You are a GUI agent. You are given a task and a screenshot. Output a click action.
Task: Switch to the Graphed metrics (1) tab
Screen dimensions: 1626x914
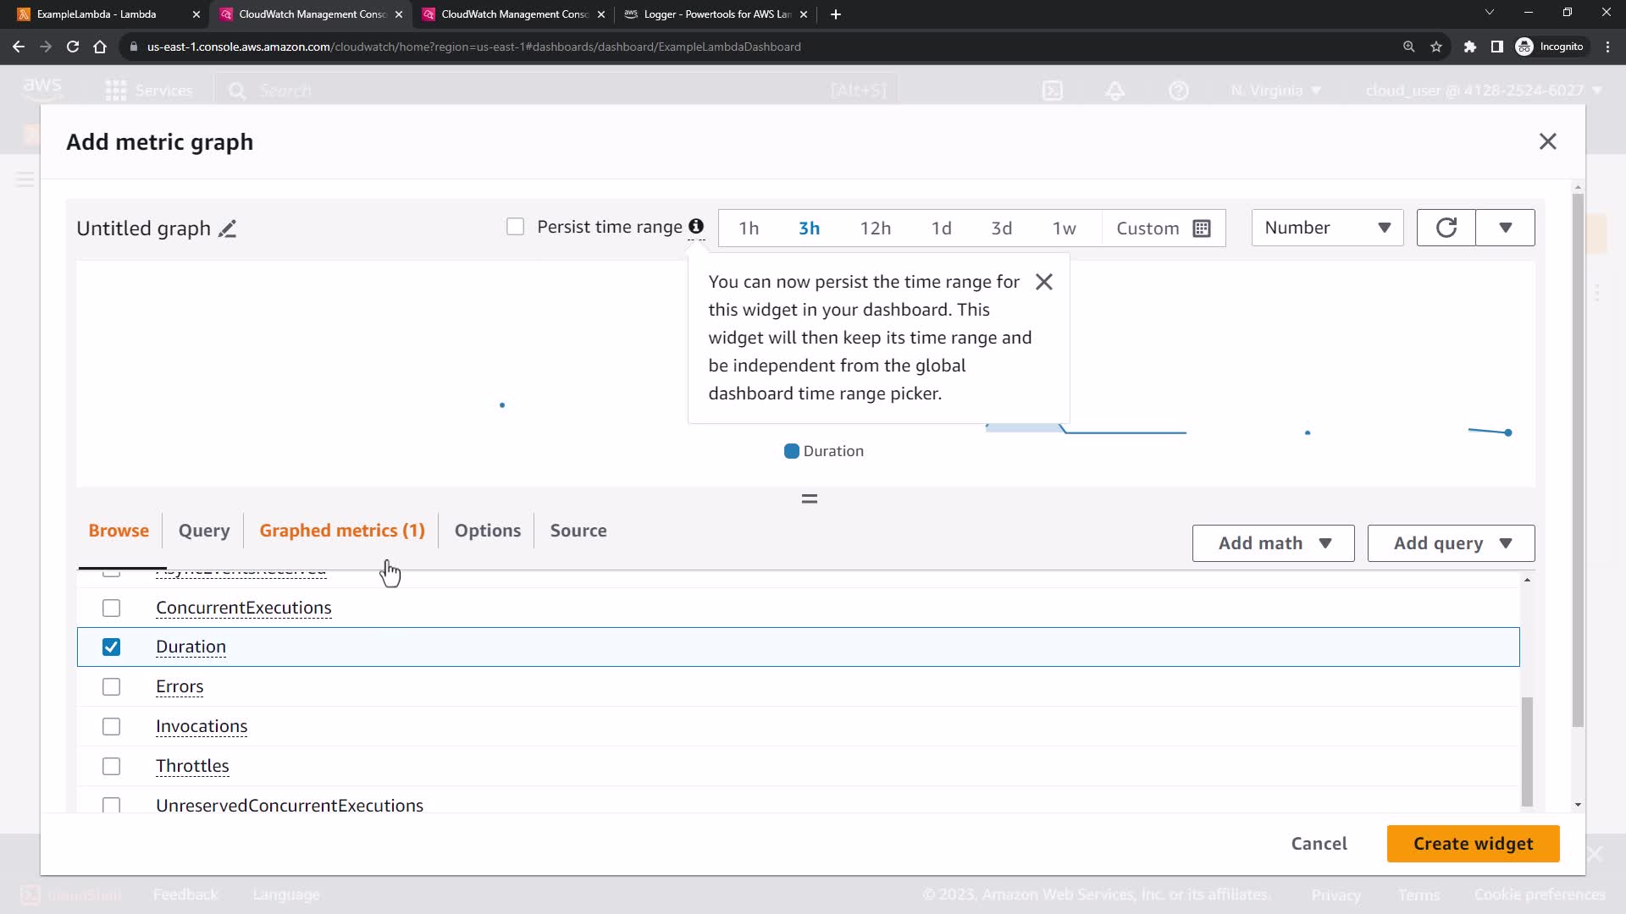(x=342, y=531)
